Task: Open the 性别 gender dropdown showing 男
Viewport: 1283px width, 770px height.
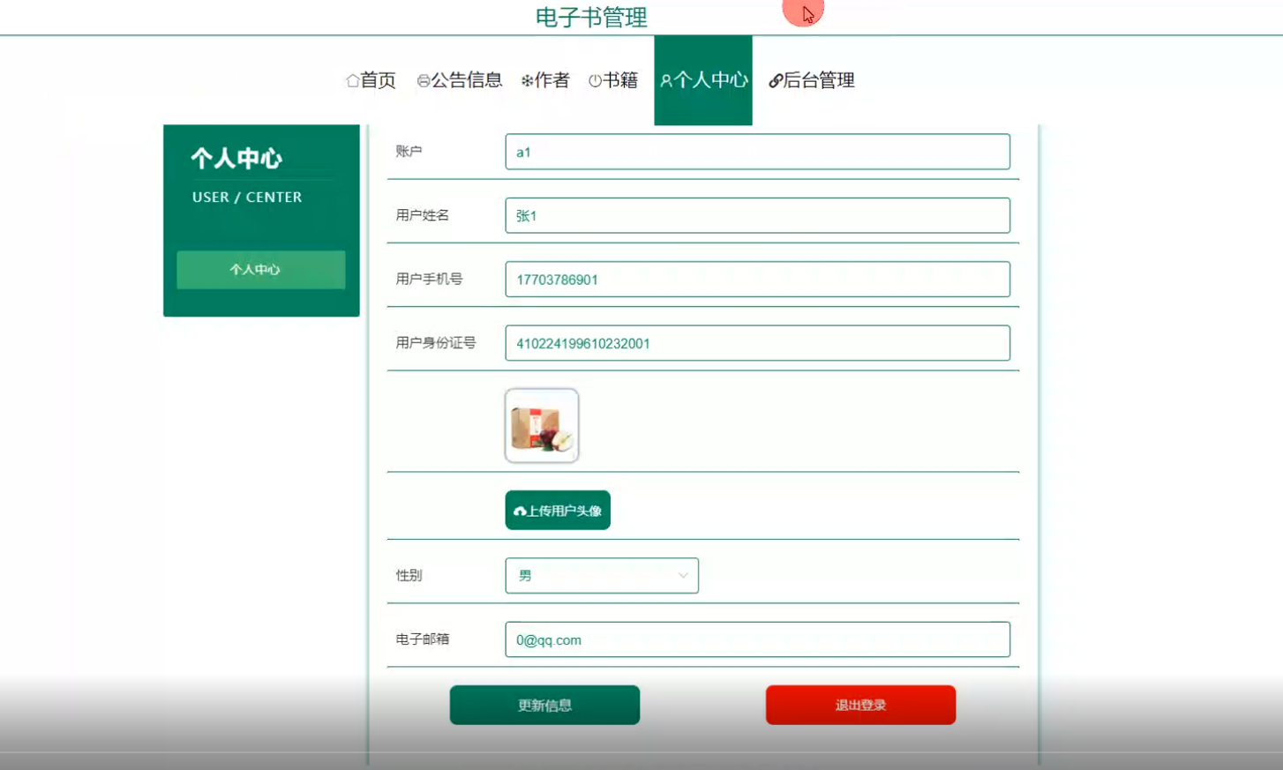Action: 601,575
